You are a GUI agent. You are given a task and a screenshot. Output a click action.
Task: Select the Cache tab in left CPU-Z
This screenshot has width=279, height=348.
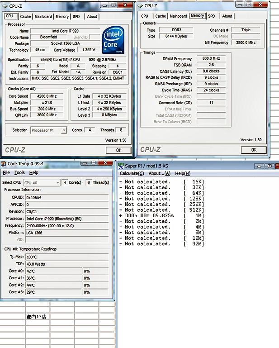click(25, 16)
